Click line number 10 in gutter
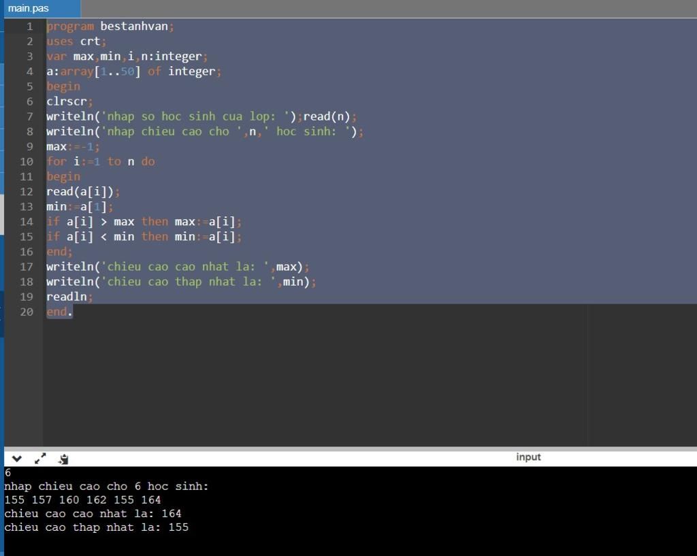Screen dimensions: 697x556 pyautogui.click(x=27, y=162)
